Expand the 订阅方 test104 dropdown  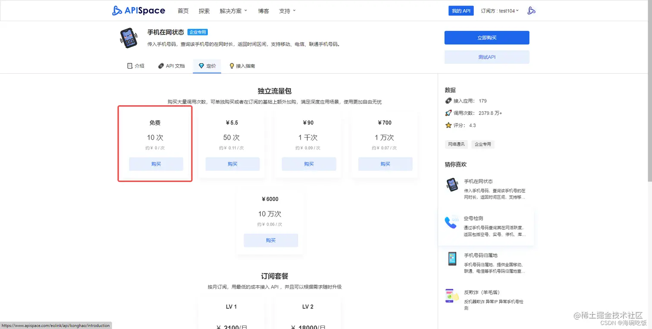click(499, 11)
